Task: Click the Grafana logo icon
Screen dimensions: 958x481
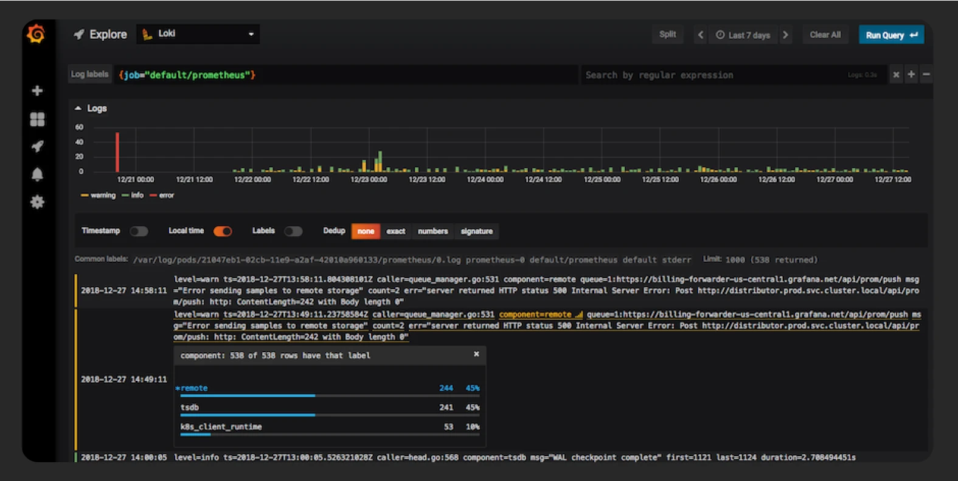Action: pos(36,34)
